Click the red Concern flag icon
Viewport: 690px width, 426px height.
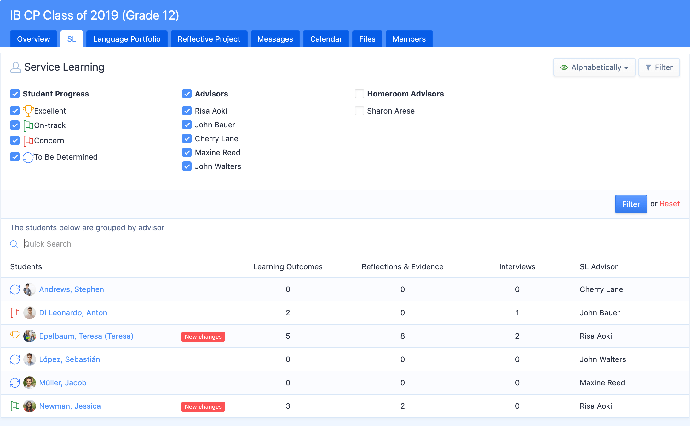point(28,141)
